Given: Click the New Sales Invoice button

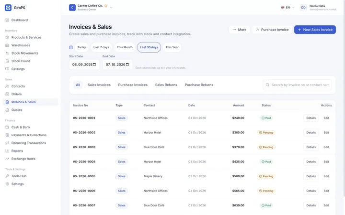Looking at the screenshot, I should 315,30.
